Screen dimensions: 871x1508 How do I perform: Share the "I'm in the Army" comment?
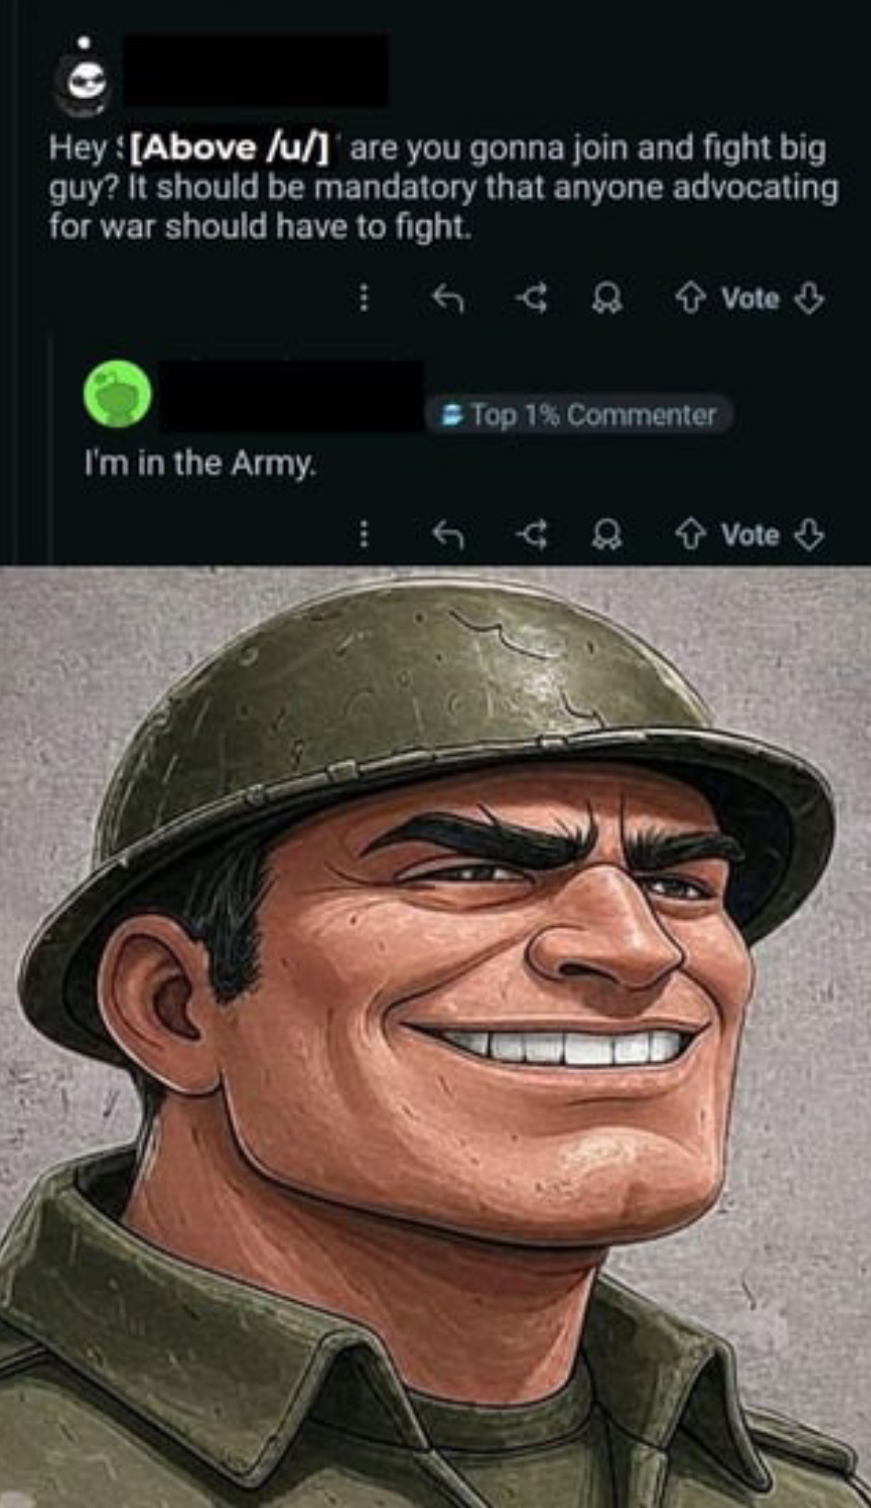pyautogui.click(x=530, y=533)
